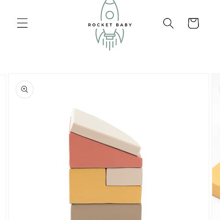220x220 pixels.
Task: Click the cream slanted top block
Action: tap(105, 132)
